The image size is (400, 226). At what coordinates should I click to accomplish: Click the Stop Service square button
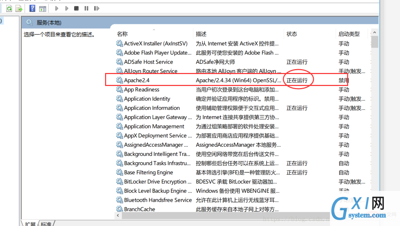pos(76,8)
